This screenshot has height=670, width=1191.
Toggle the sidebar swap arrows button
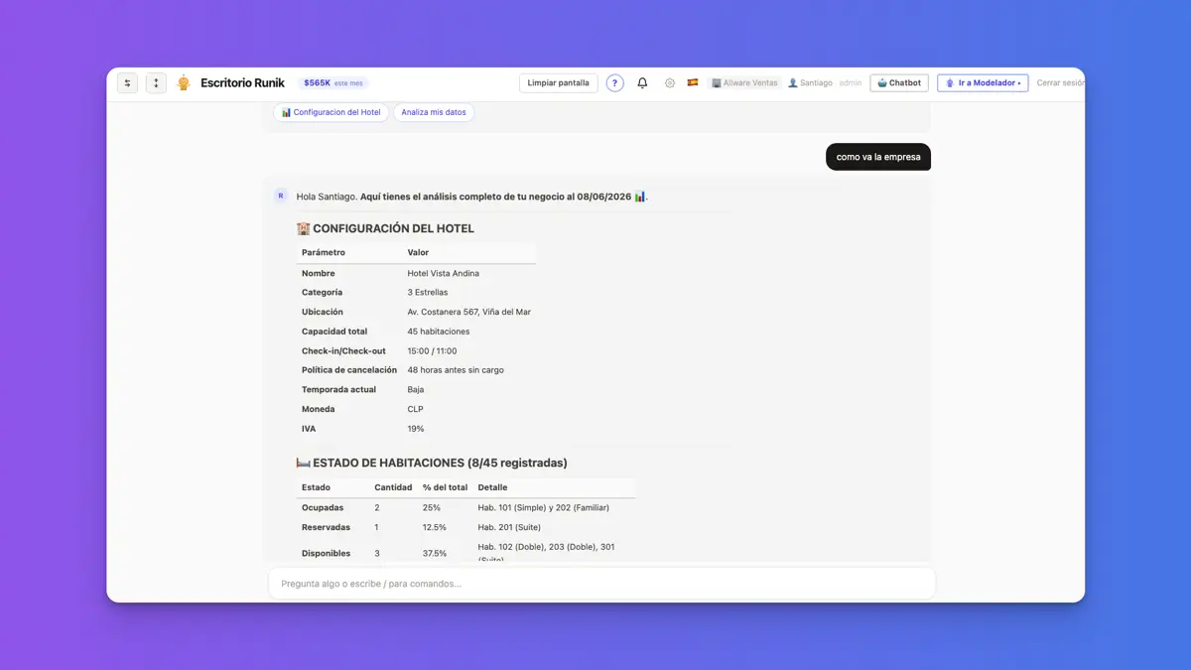click(127, 83)
